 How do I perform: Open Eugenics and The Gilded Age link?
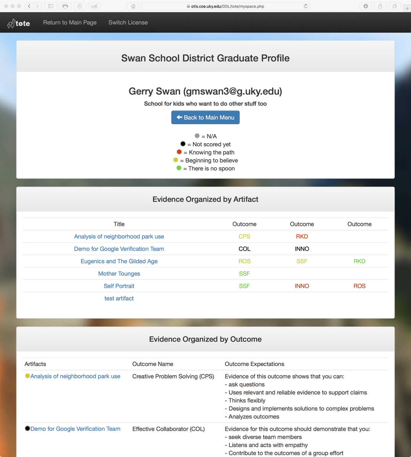pyautogui.click(x=119, y=261)
